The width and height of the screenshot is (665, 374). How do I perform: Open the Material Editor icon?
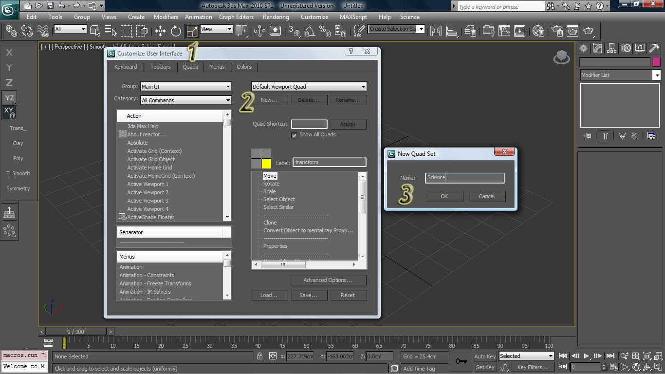point(538,31)
